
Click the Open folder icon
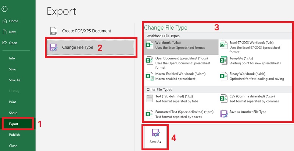pos(5,43)
